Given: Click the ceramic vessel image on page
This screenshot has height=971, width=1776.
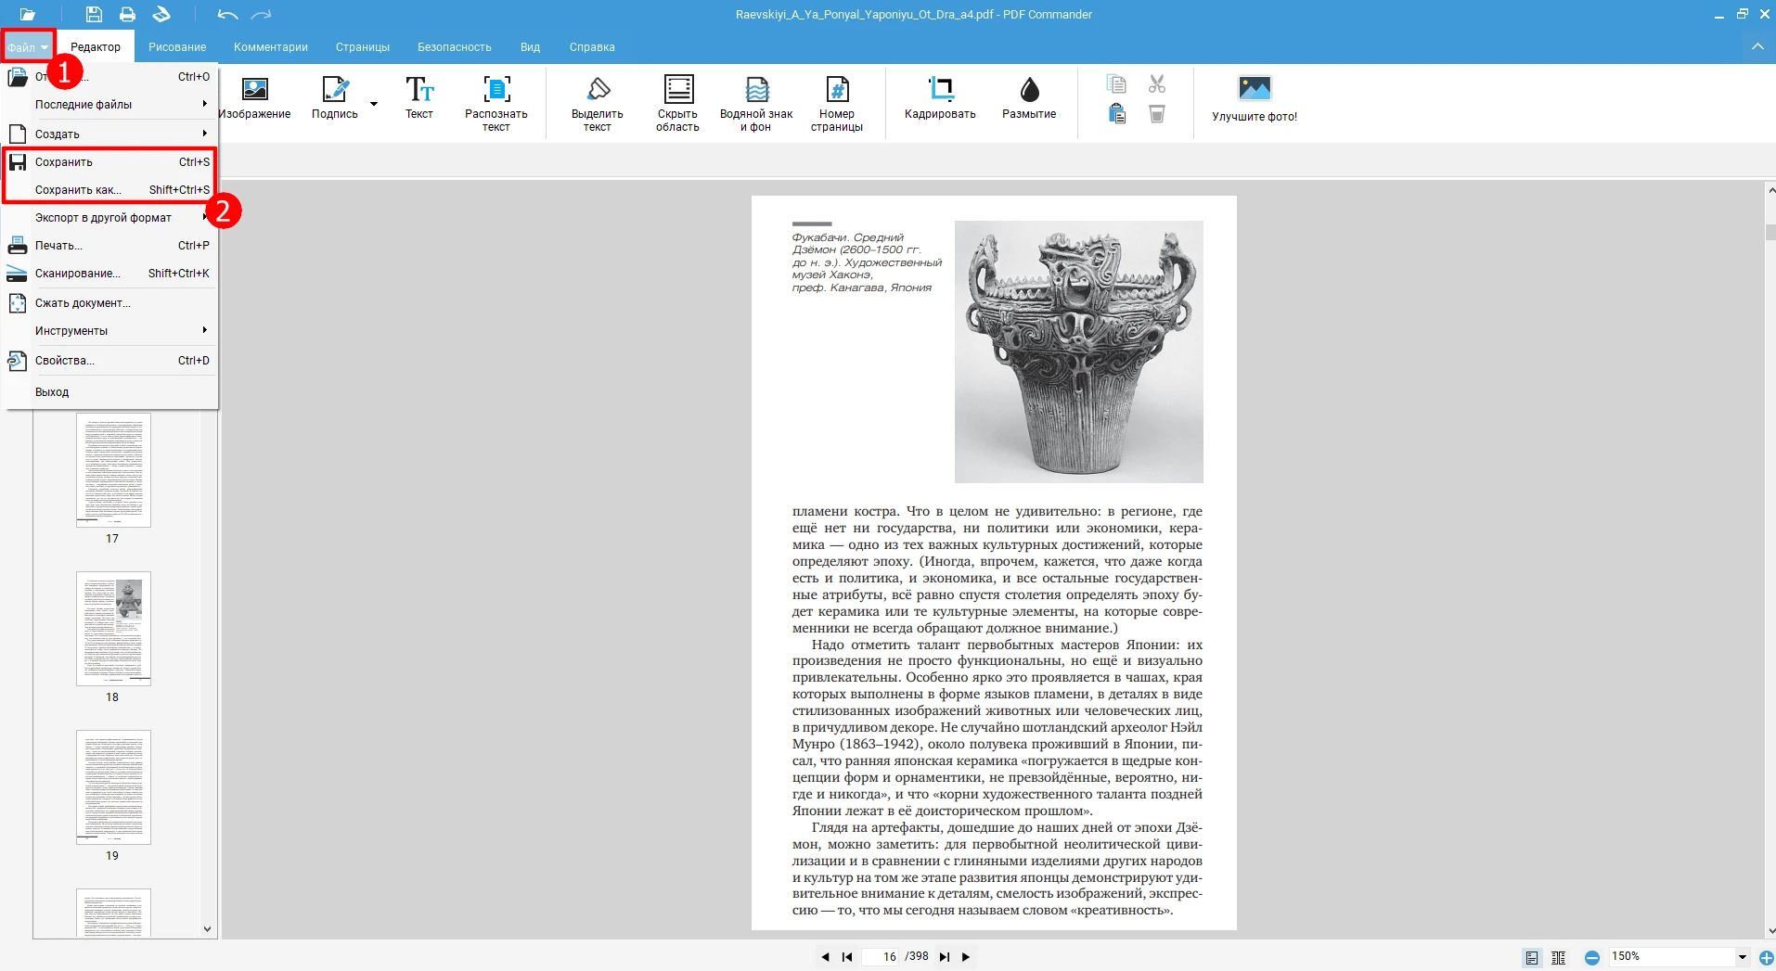Looking at the screenshot, I should point(1079,351).
